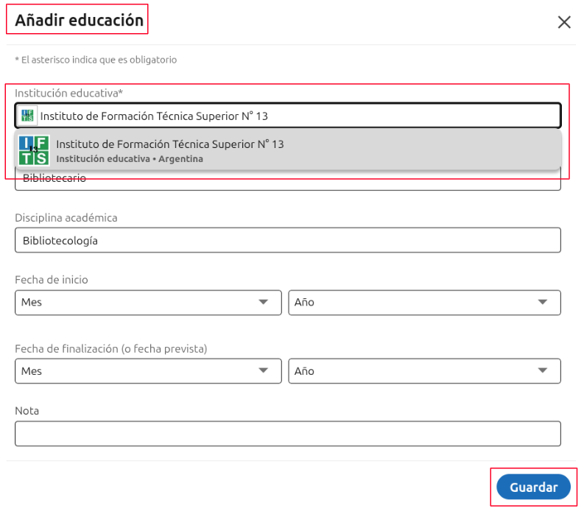Click the small IFTS logo in institution field

28,116
